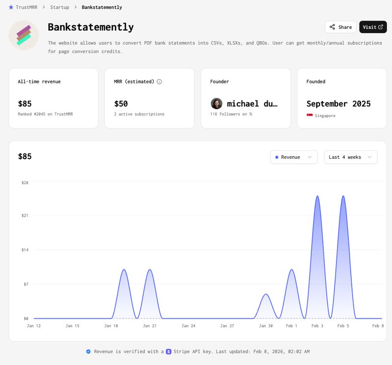Click the blue Revenue legend dot toggle
Screen dimensions: 392x365
point(277,157)
